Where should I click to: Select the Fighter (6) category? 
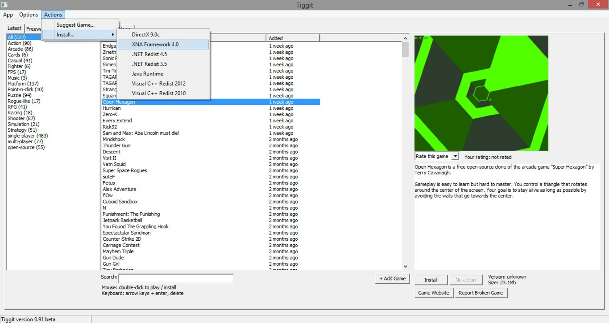(19, 66)
